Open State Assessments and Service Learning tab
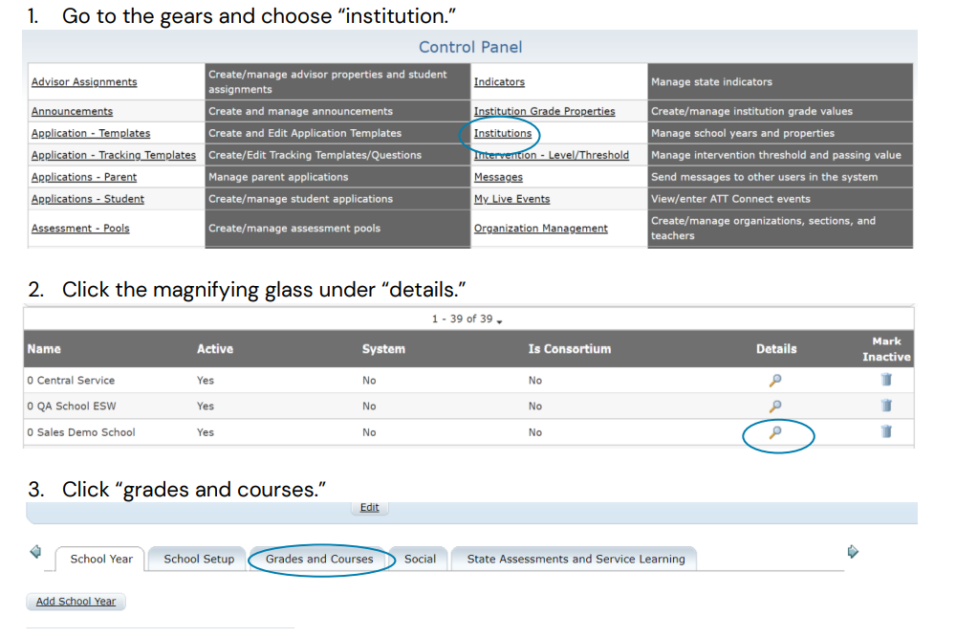956x638 pixels. point(576,559)
